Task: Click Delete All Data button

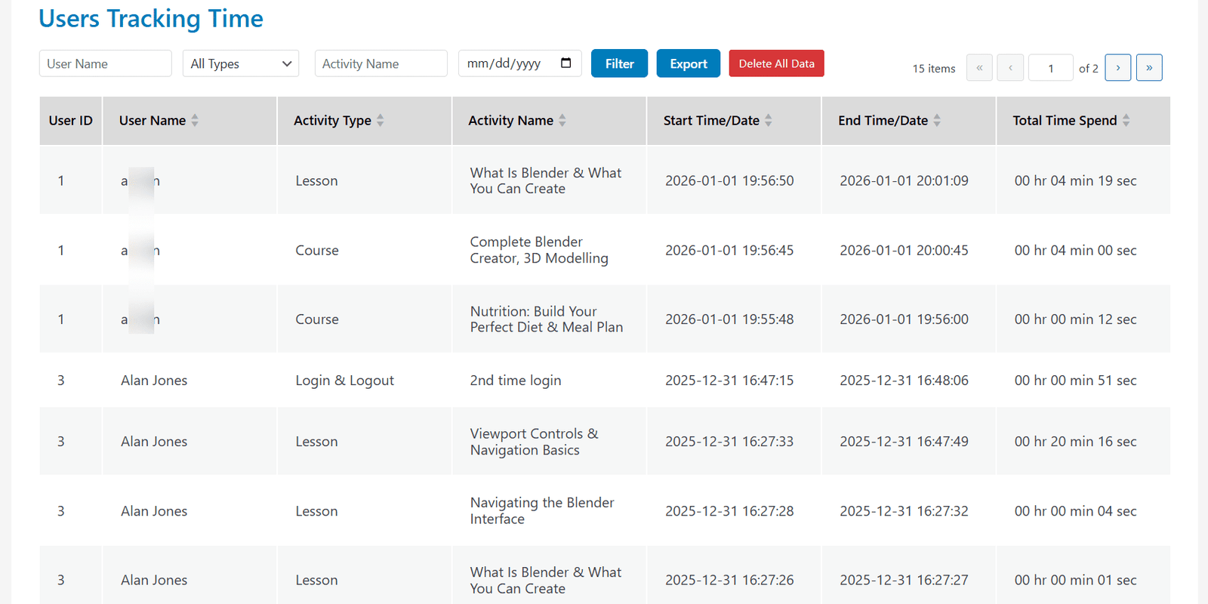Action: pos(776,63)
